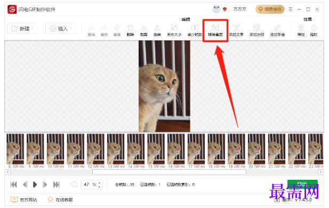Image resolution: width=329 pixels, height=208 pixels.
Task: Click the username 方方方
Action: [x=239, y=9]
